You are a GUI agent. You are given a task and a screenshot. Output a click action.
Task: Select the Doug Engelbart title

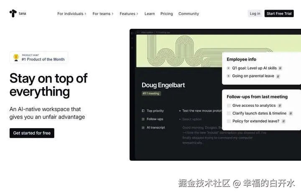click(163, 85)
